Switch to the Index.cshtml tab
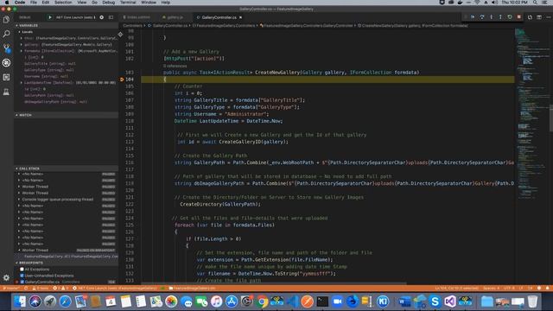 pos(138,17)
